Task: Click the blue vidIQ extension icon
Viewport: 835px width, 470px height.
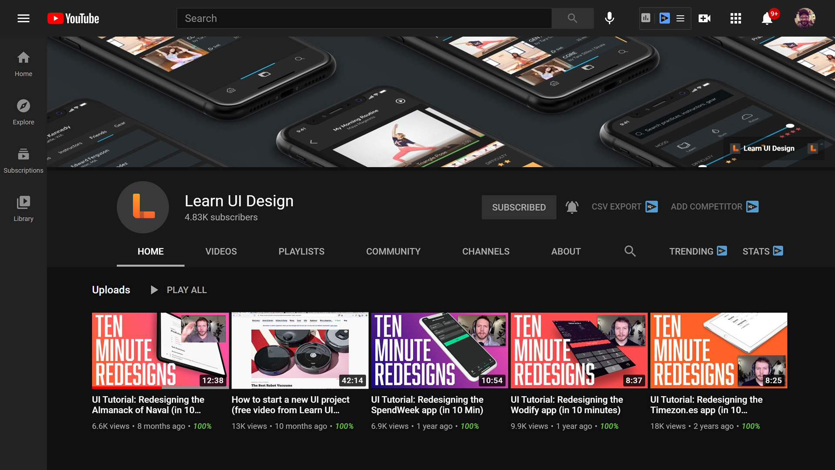Action: coord(665,18)
